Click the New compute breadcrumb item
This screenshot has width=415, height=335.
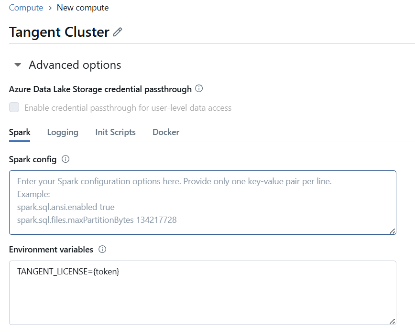pyautogui.click(x=83, y=8)
